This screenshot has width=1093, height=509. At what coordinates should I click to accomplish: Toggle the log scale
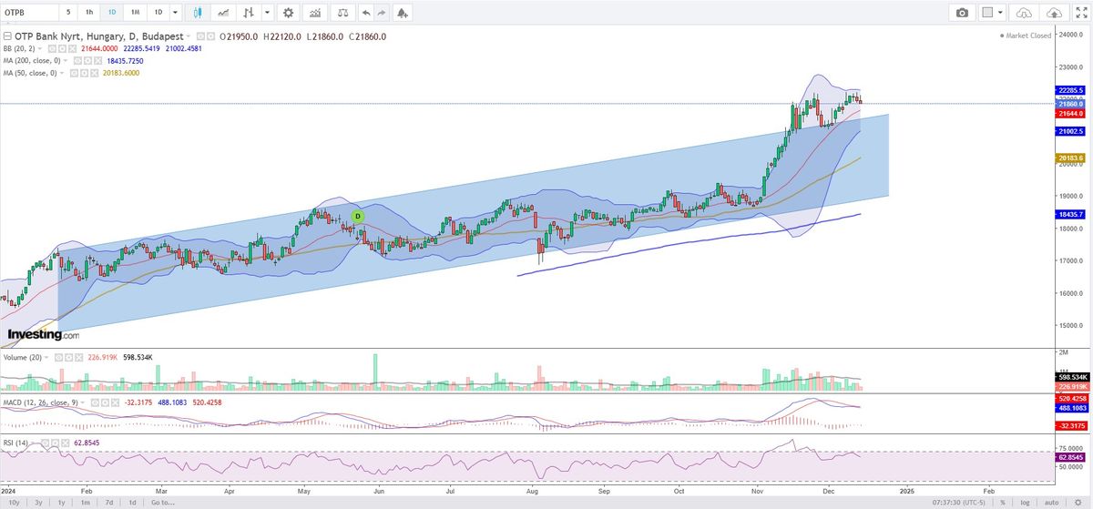pyautogui.click(x=1026, y=502)
